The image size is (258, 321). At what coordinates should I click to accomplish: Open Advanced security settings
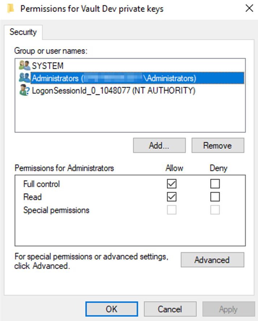coord(212,260)
